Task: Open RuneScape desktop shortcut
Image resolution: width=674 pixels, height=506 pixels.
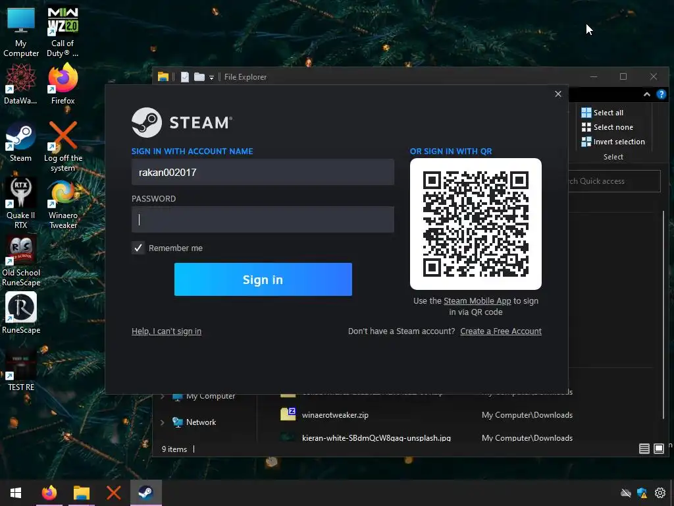Action: 20,313
